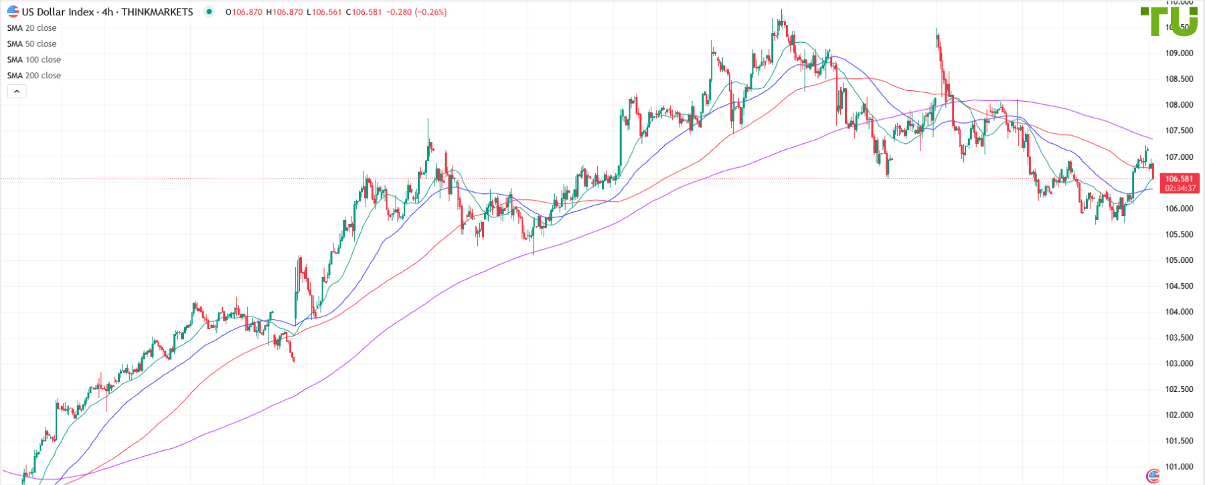Viewport: 1205px width, 485px height.
Task: Click the 101.500 price axis label
Action: [1179, 441]
